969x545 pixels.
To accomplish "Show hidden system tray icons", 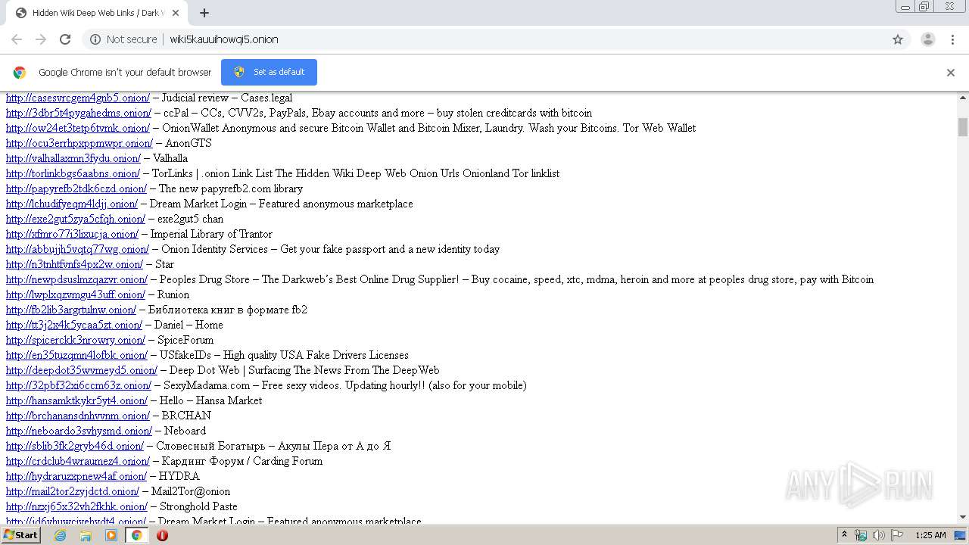I will pyautogui.click(x=844, y=535).
